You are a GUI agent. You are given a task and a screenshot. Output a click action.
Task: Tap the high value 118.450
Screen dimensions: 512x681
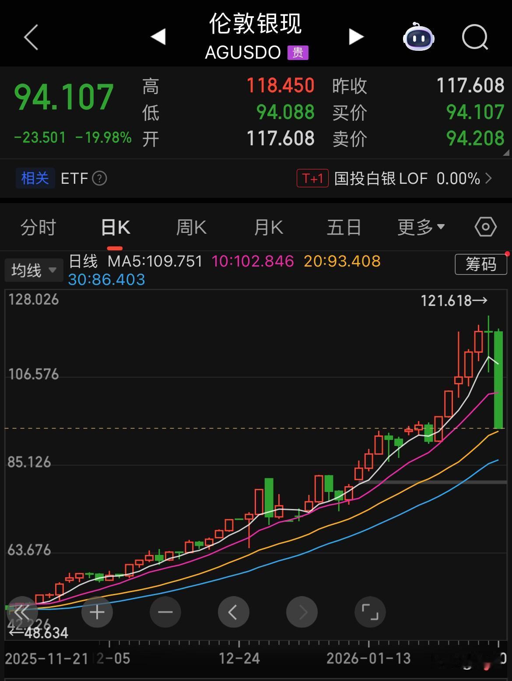(x=281, y=85)
